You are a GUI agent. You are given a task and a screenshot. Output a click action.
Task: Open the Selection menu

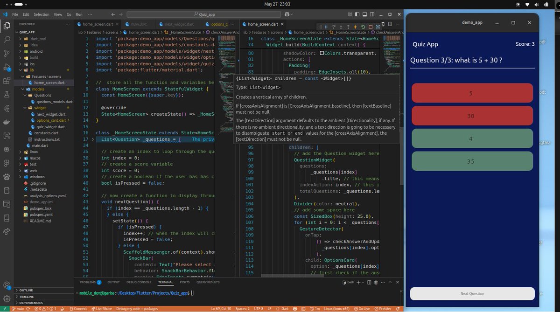[42, 14]
